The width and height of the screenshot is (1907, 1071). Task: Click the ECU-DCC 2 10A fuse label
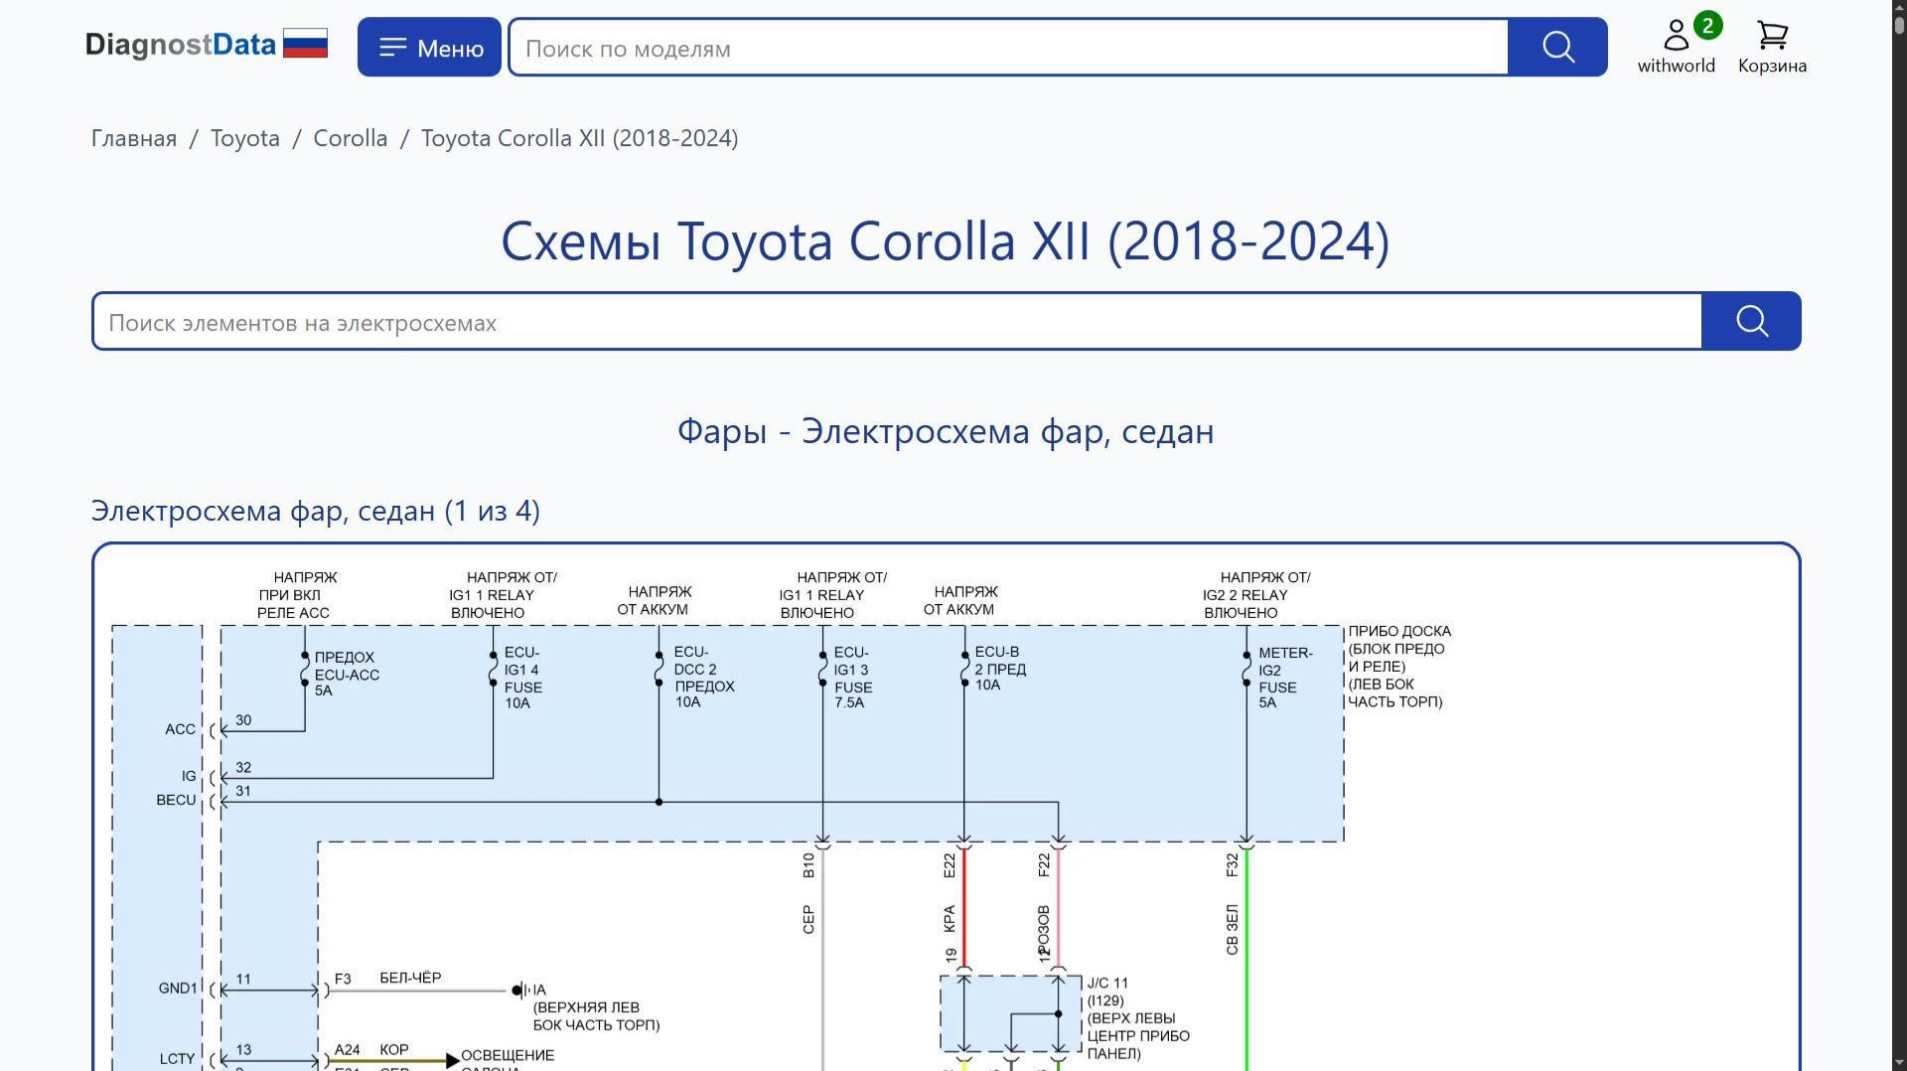tap(704, 678)
